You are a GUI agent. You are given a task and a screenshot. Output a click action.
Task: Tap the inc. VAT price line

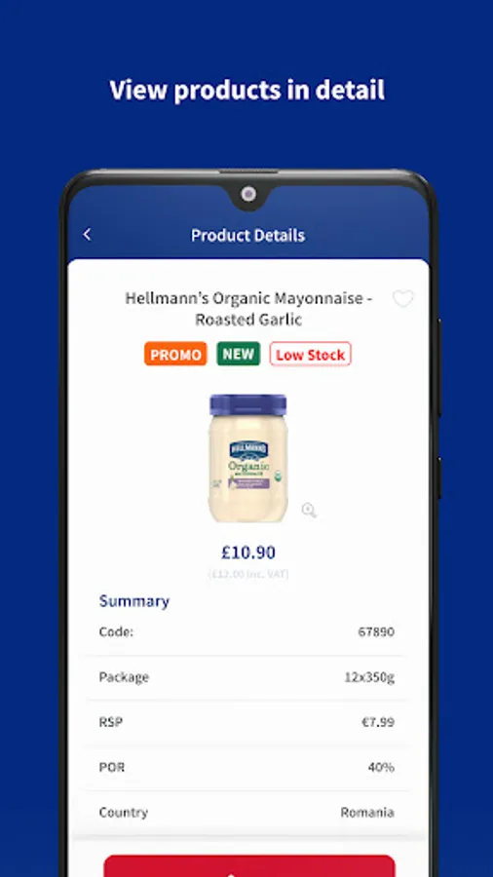pos(248,574)
